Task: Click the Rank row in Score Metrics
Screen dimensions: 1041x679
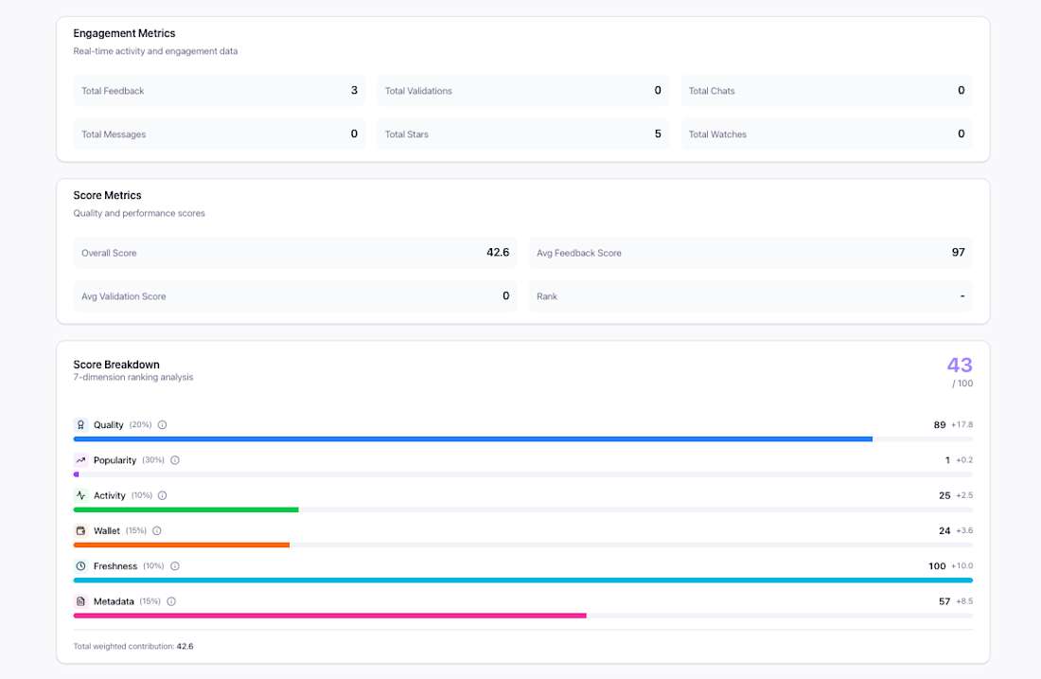Action: [x=750, y=295]
